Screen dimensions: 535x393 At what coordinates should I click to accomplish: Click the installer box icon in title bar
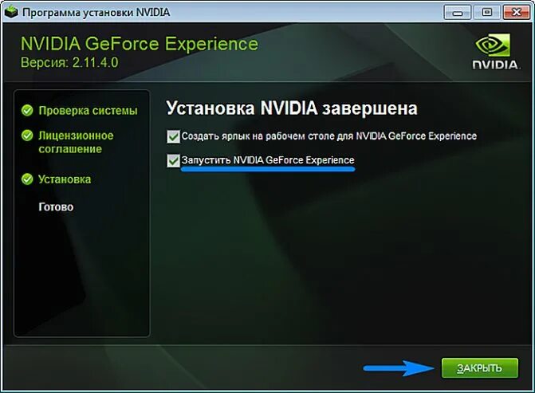[x=11, y=12]
